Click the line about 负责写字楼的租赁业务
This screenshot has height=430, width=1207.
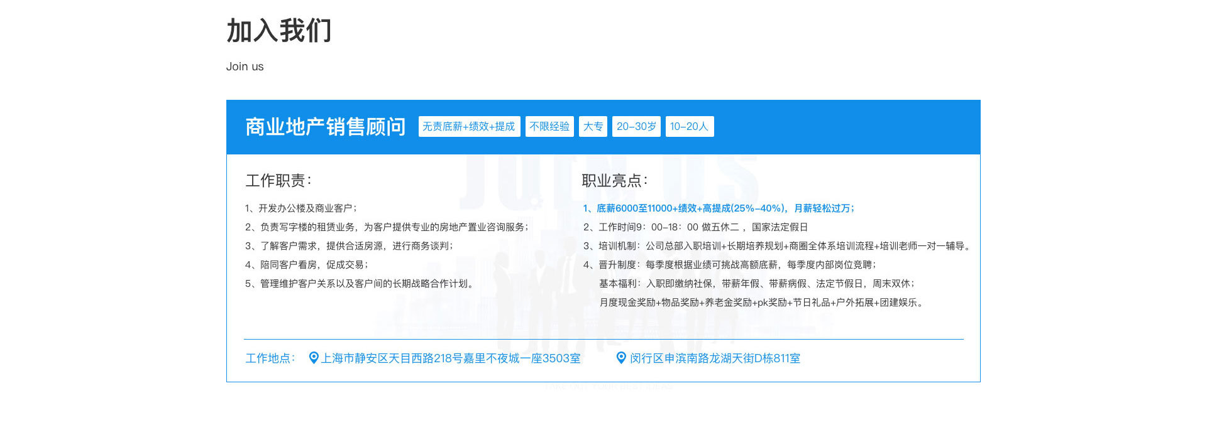click(387, 227)
